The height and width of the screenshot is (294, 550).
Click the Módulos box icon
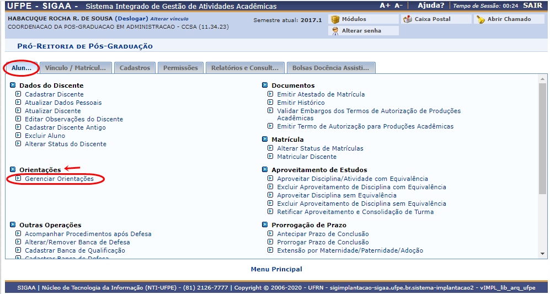coord(335,19)
